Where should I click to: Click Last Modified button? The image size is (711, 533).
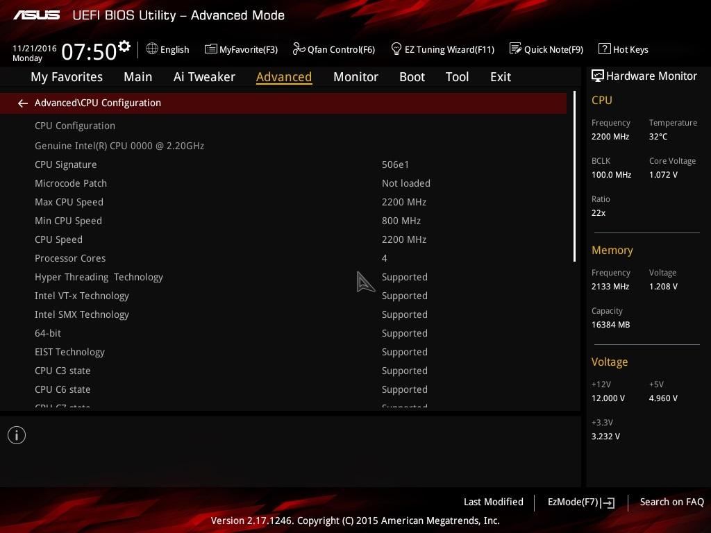coord(494,502)
